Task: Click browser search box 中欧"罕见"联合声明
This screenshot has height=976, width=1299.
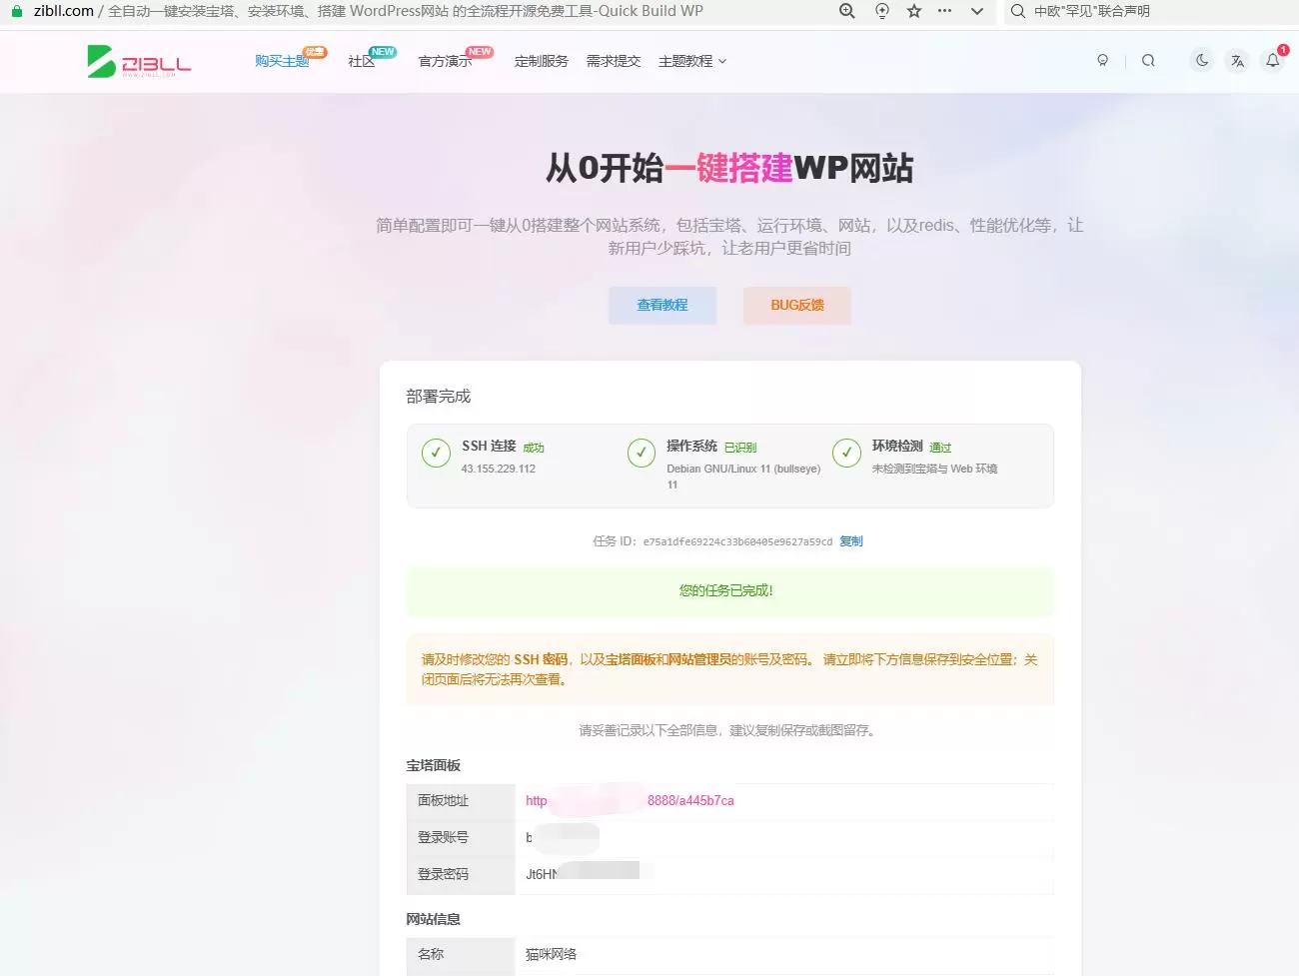Action: pyautogui.click(x=1091, y=11)
